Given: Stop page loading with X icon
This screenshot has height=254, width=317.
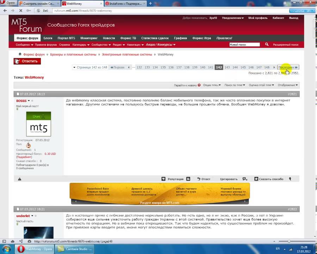Looking at the screenshot, I should pos(21,11).
